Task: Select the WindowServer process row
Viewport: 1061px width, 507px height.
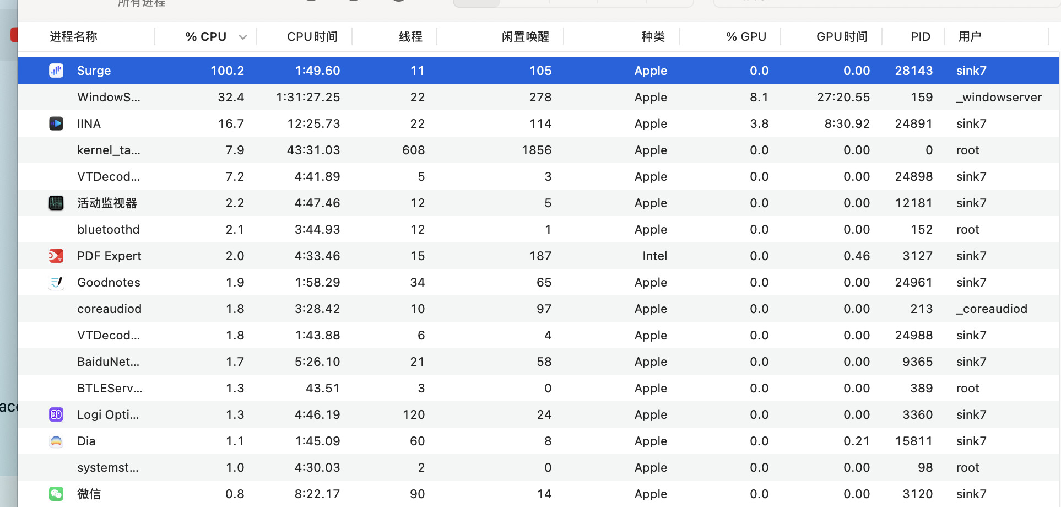Action: (x=538, y=97)
